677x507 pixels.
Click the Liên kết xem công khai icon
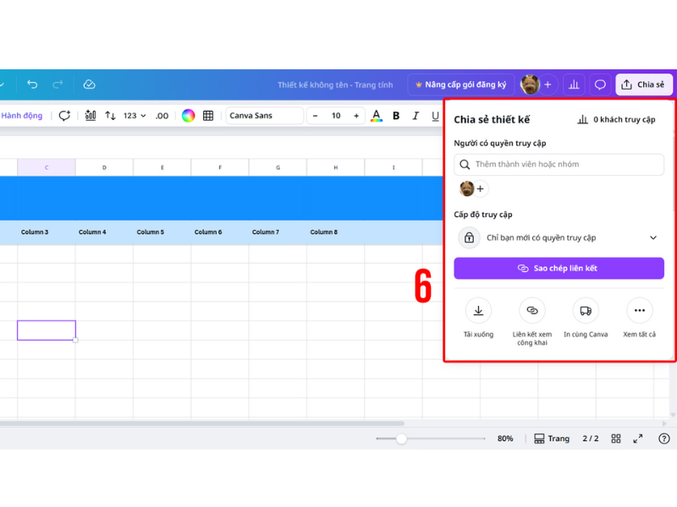click(531, 311)
